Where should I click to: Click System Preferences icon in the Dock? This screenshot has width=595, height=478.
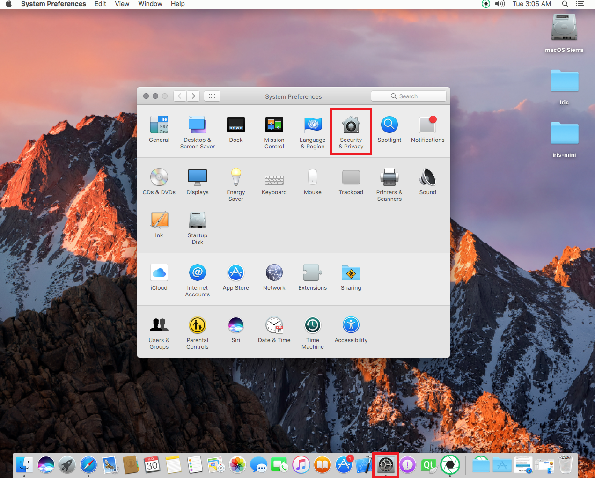coord(386,465)
